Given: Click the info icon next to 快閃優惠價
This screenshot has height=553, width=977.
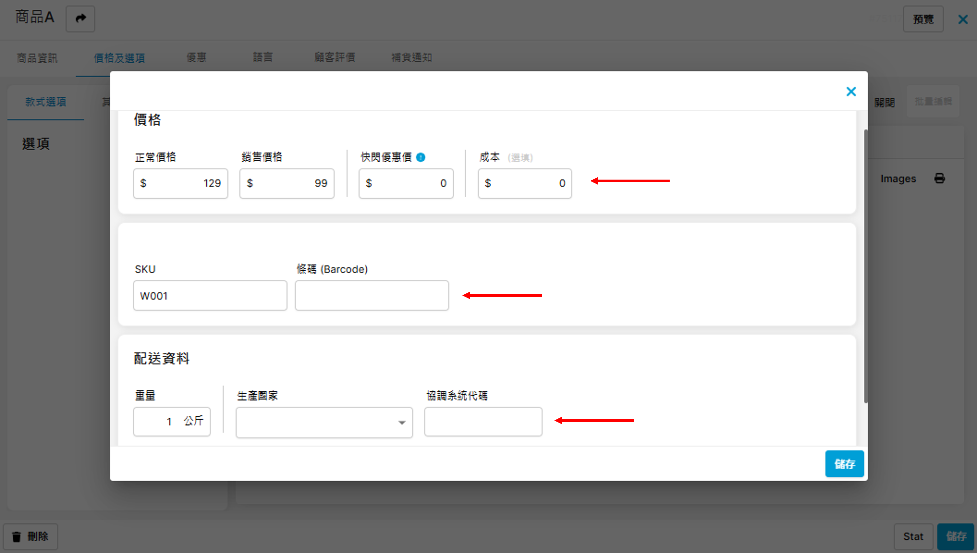Looking at the screenshot, I should 421,157.
